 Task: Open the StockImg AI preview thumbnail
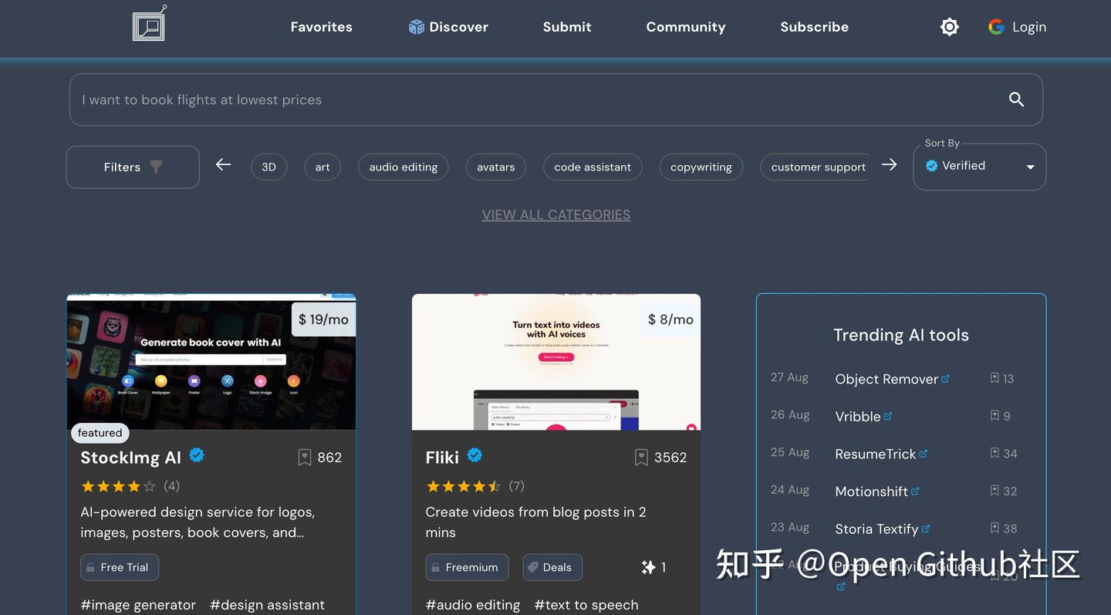tap(211, 362)
